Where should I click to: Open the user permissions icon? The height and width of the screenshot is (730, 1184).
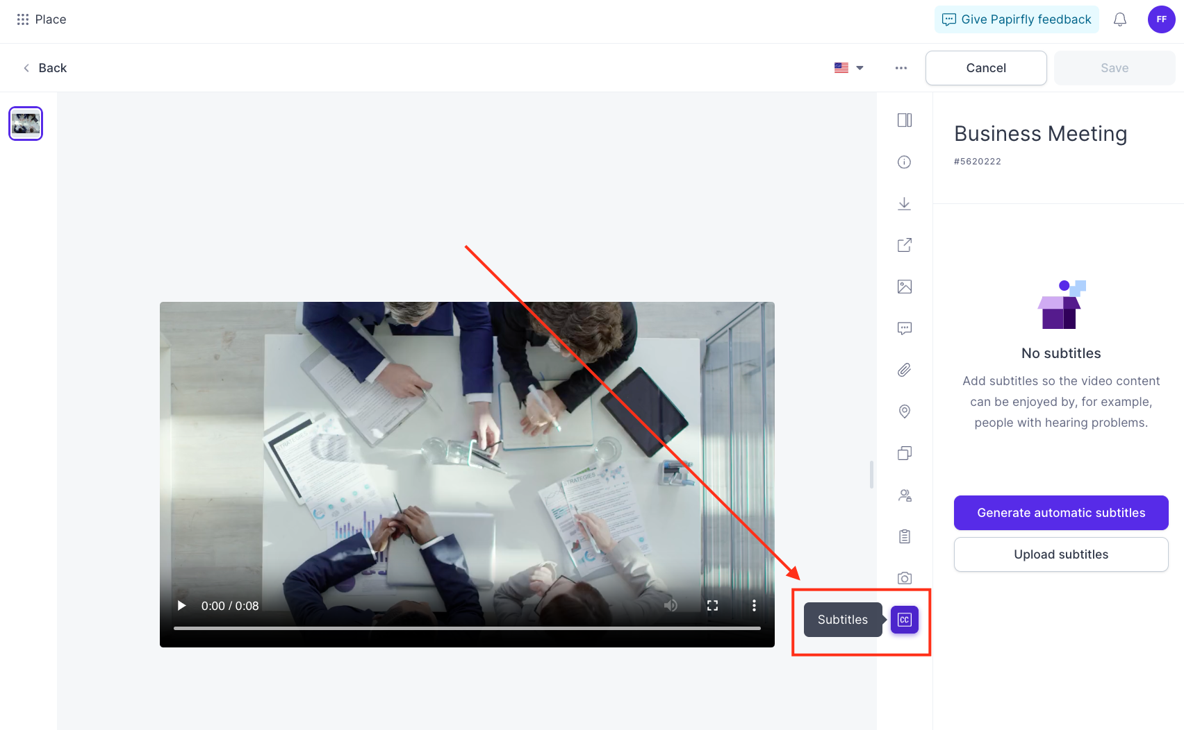point(905,495)
